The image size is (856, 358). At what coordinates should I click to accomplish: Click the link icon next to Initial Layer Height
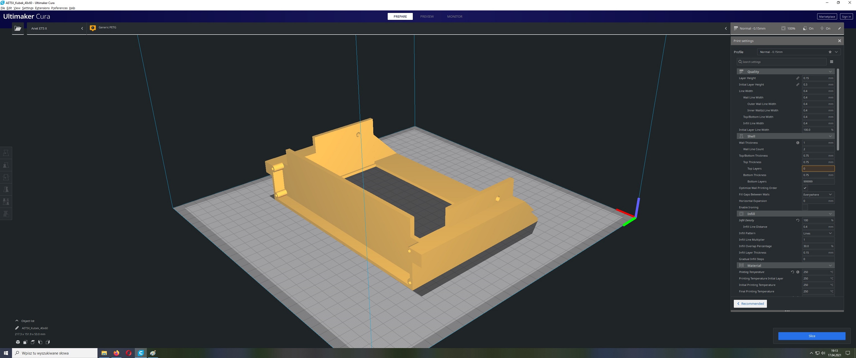click(797, 85)
